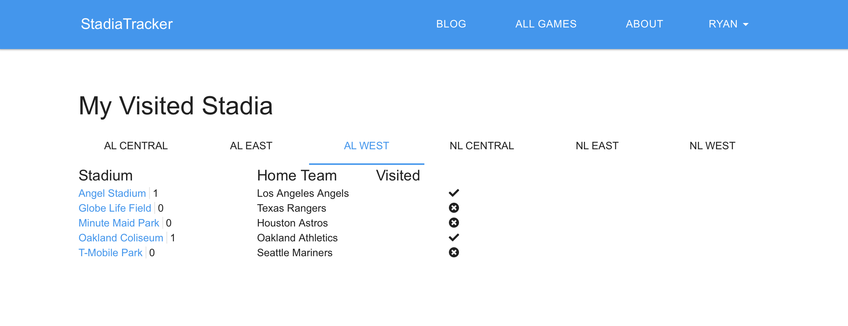Screen dimensions: 848x326
Task: Click the X icon beside Texas Rangers
Action: [x=454, y=208]
